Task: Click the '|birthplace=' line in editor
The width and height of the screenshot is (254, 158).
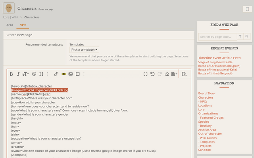Action: [x=42, y=98]
